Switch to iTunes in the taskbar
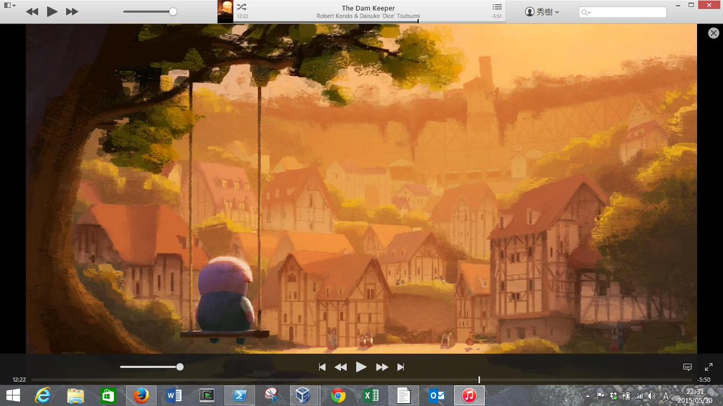The height and width of the screenshot is (406, 723). 470,395
